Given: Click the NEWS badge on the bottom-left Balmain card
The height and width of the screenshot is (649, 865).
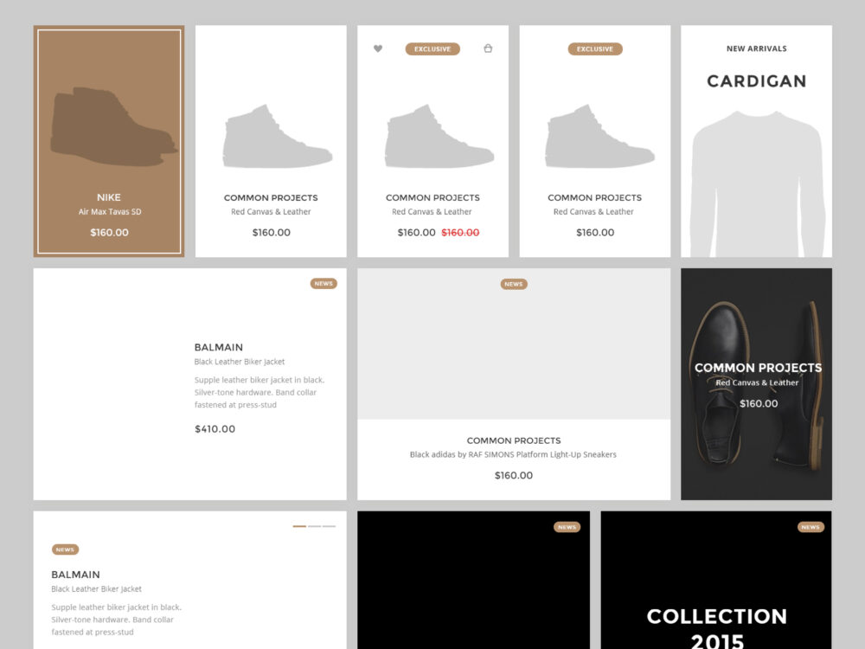Looking at the screenshot, I should (x=65, y=549).
